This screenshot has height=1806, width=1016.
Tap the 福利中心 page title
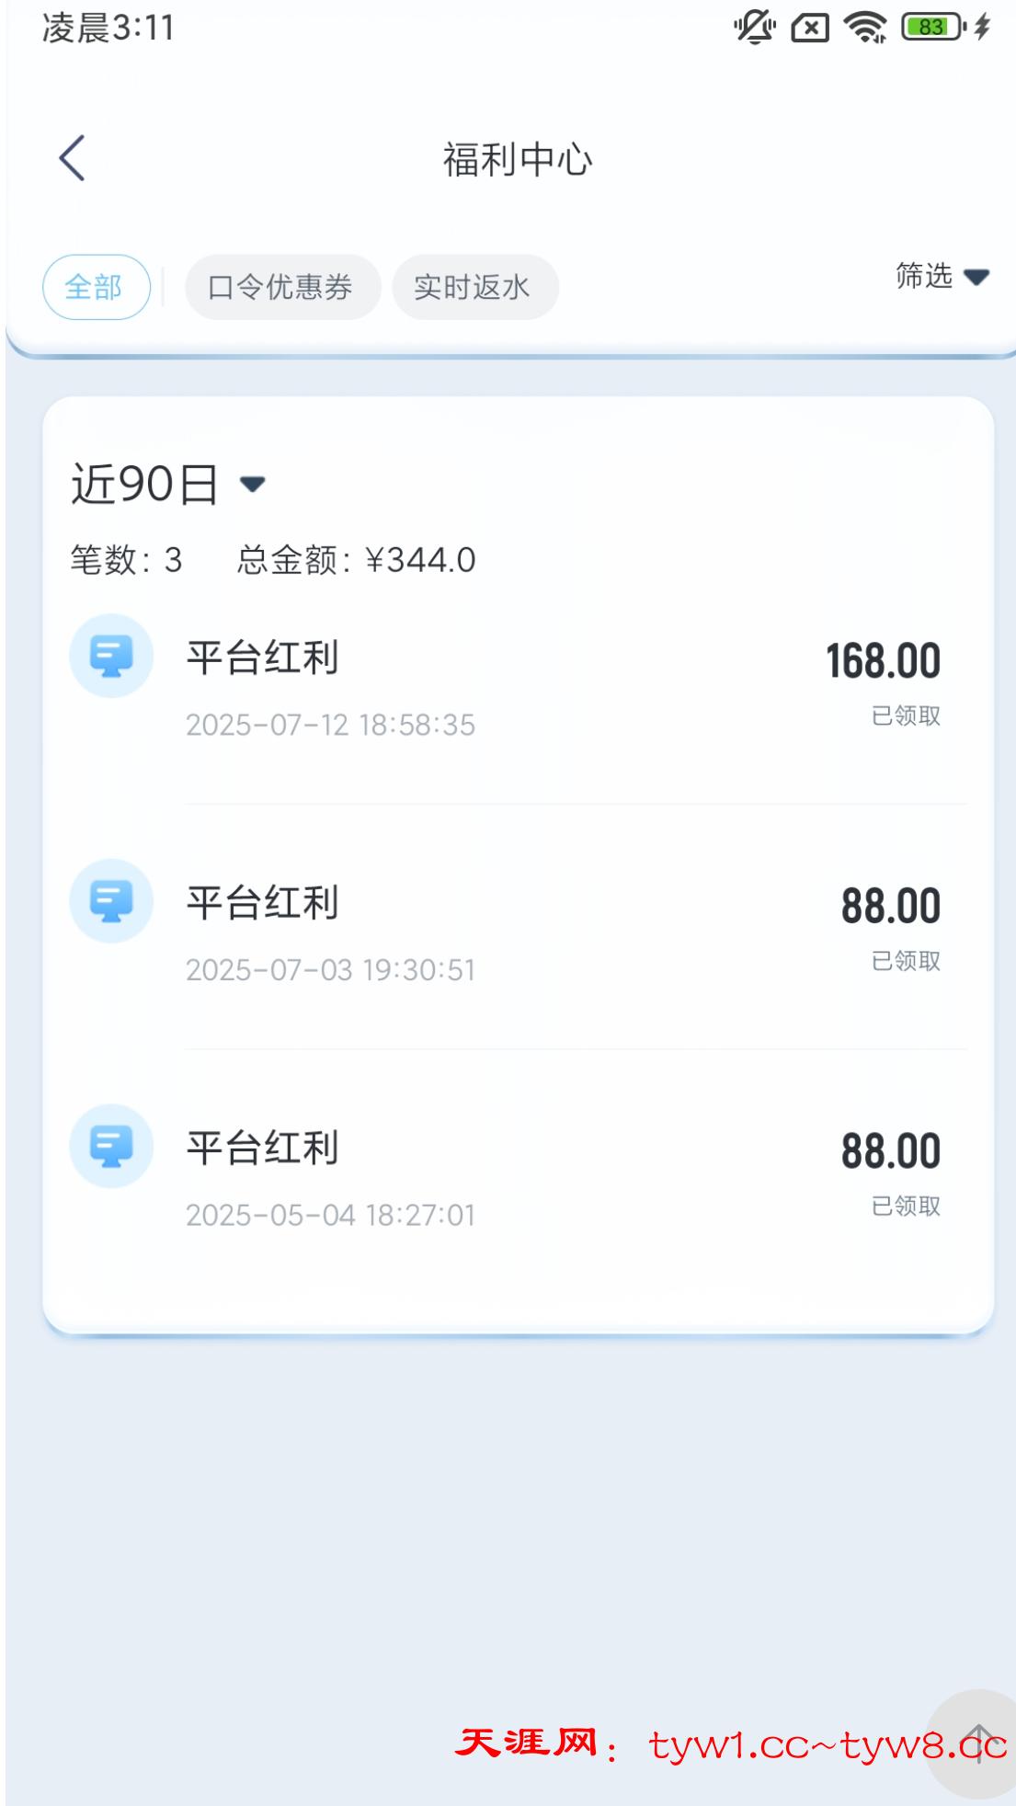tap(518, 159)
